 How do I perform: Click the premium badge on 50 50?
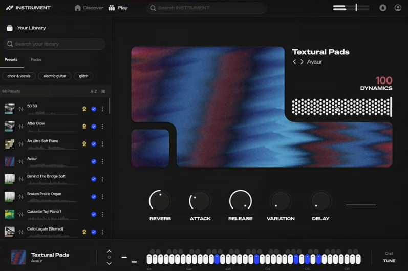pos(84,109)
